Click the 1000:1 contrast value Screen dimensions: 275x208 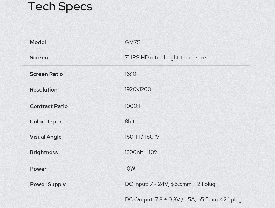click(132, 106)
